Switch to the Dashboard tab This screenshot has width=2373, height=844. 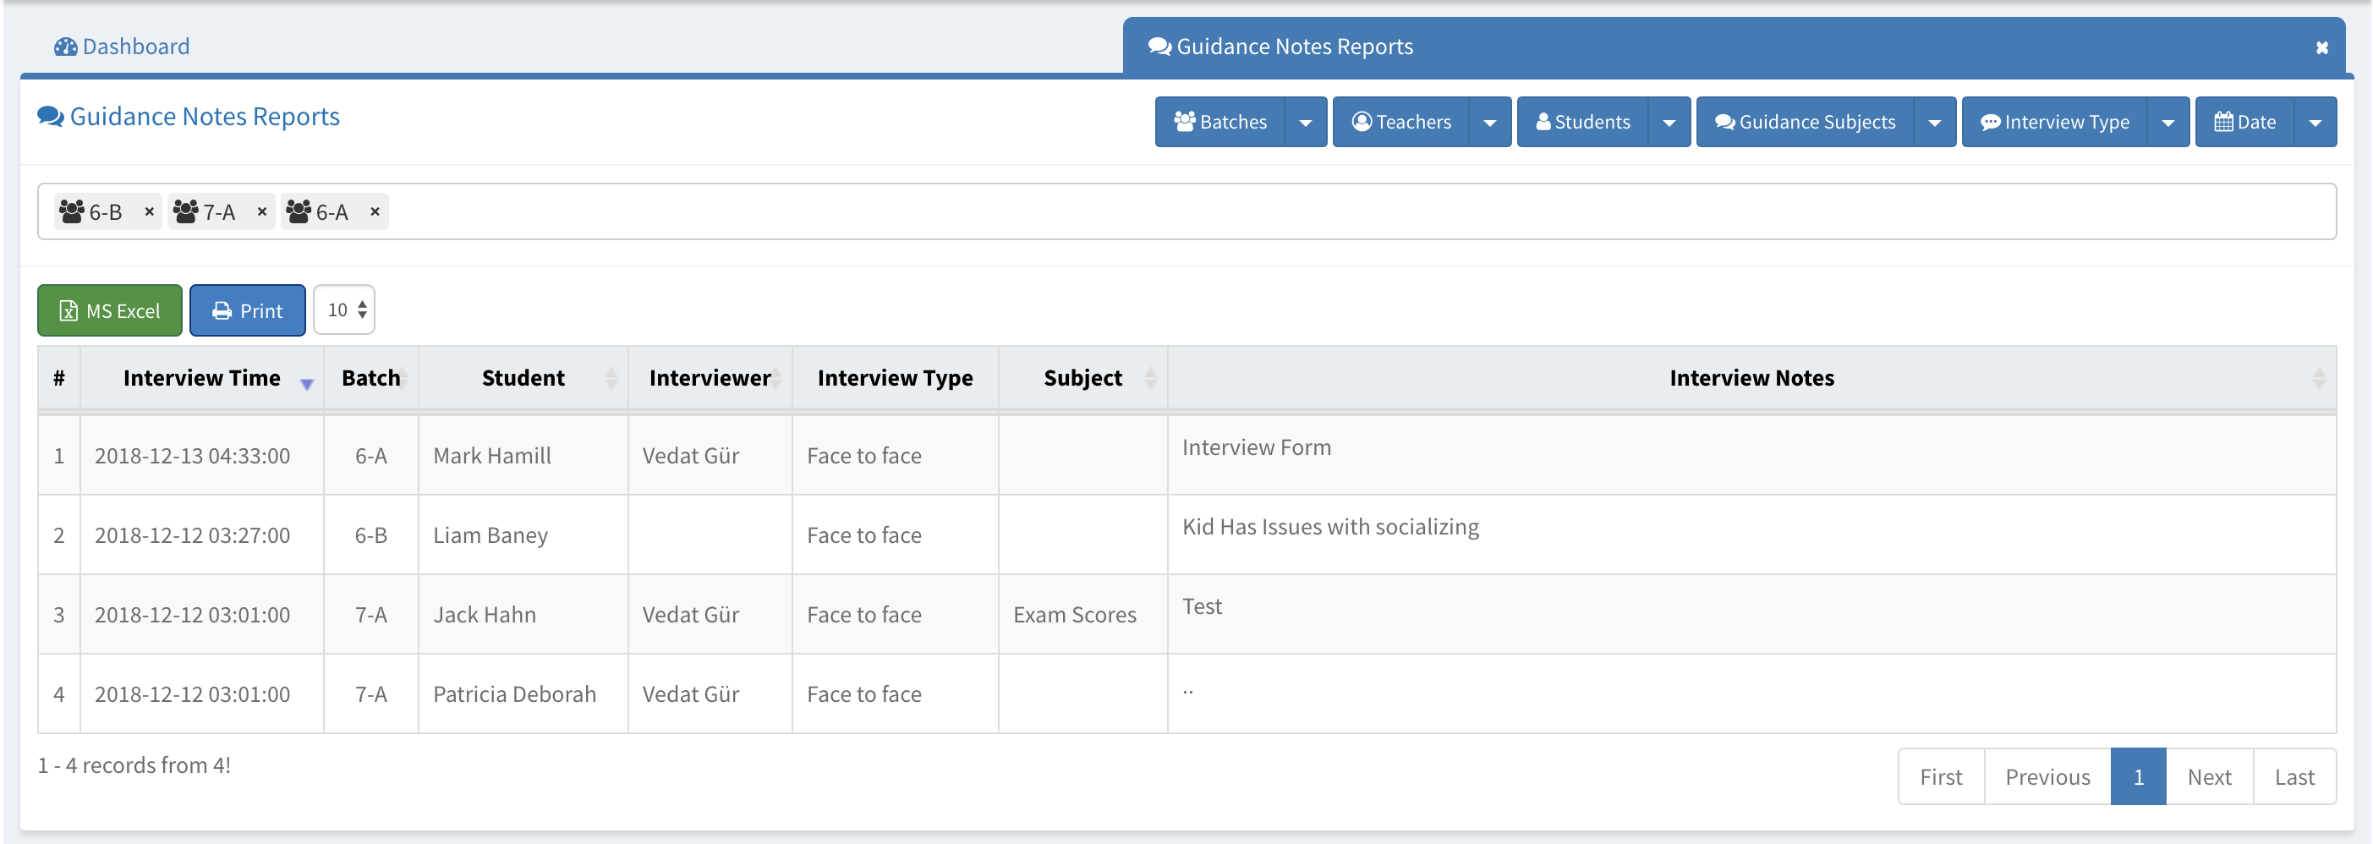coord(123,47)
